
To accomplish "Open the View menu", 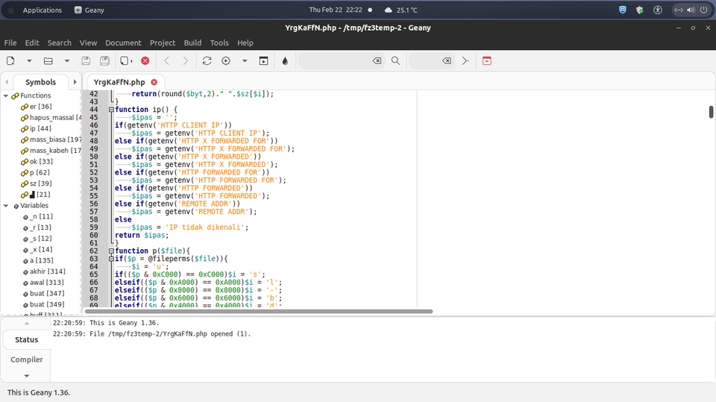I will pos(88,43).
